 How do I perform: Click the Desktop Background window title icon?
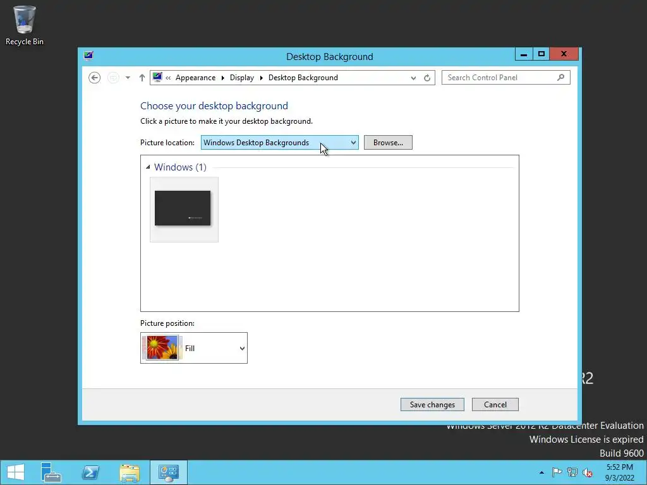click(x=88, y=56)
